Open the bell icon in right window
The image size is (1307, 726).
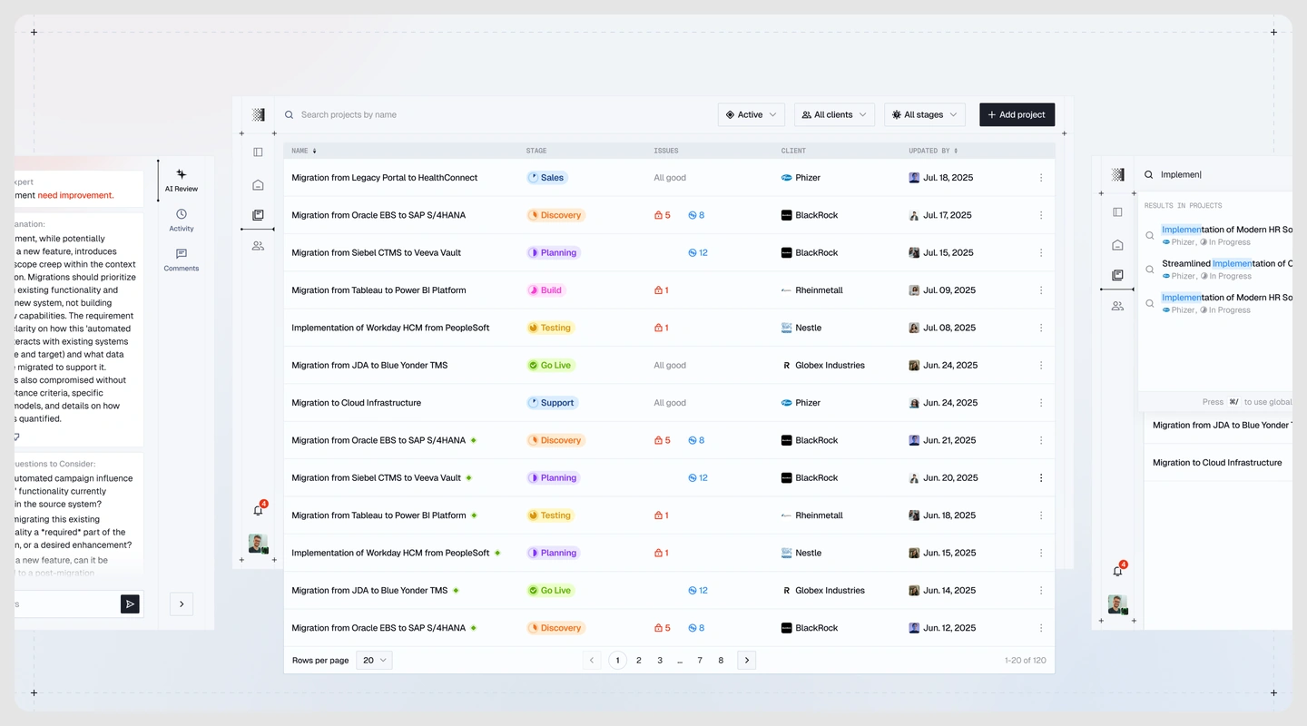click(1117, 571)
